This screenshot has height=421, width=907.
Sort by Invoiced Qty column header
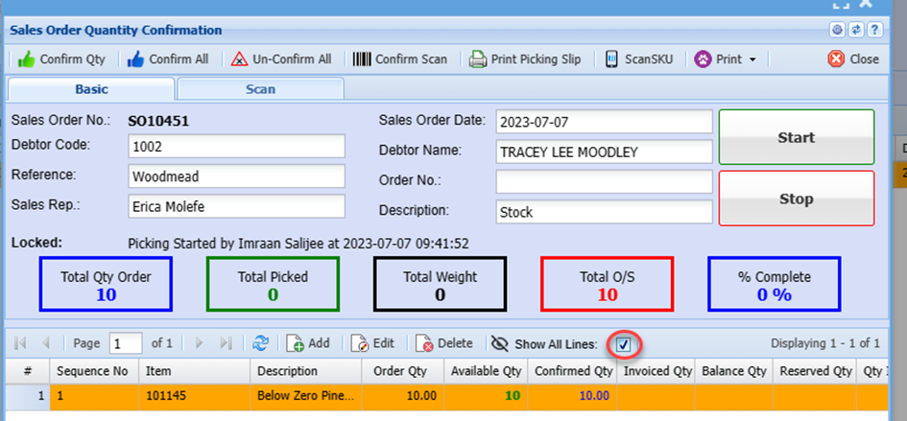pyautogui.click(x=656, y=371)
